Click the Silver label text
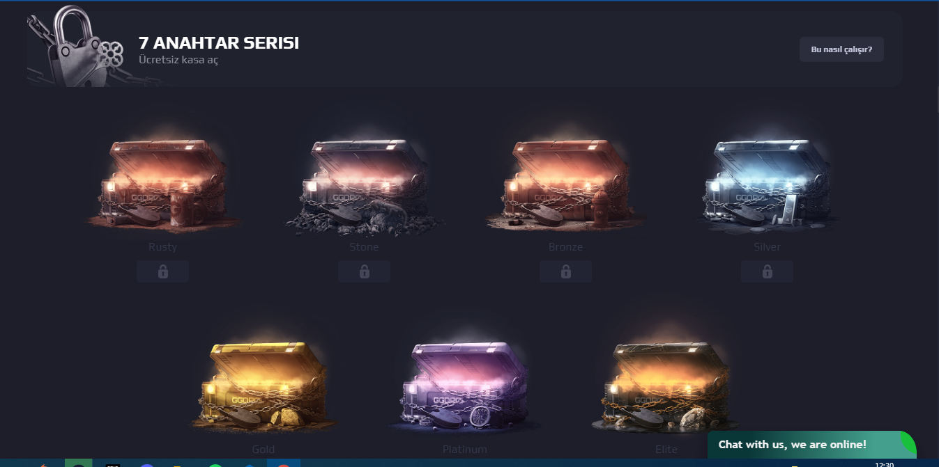This screenshot has height=467, width=939. click(767, 247)
